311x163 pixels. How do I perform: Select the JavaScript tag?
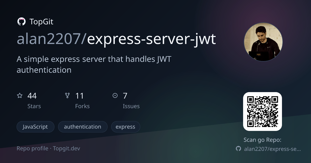click(x=36, y=127)
